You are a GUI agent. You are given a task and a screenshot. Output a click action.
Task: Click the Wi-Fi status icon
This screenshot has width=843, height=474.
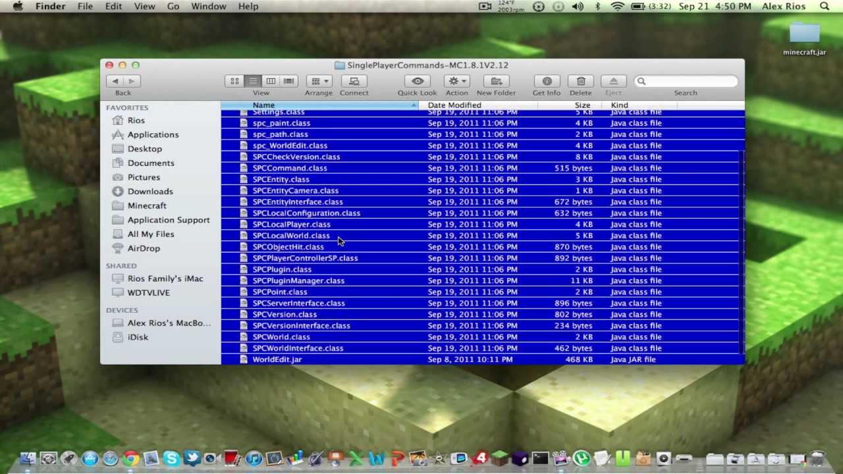tap(617, 7)
